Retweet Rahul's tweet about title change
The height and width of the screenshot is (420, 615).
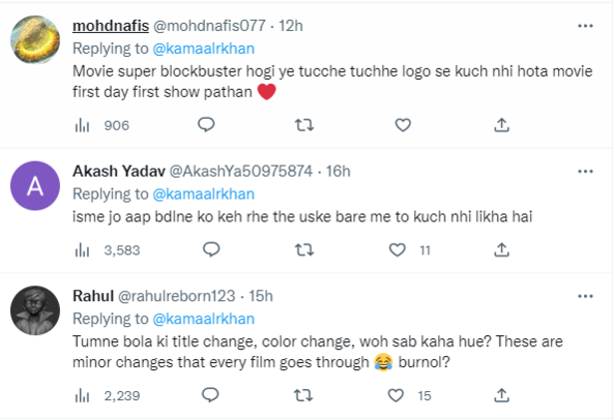click(x=304, y=395)
